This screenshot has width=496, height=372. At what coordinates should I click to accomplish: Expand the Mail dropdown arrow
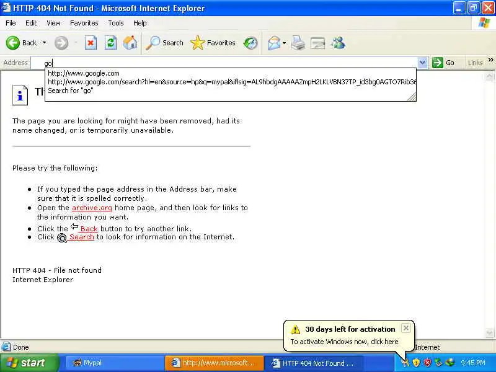pos(284,43)
